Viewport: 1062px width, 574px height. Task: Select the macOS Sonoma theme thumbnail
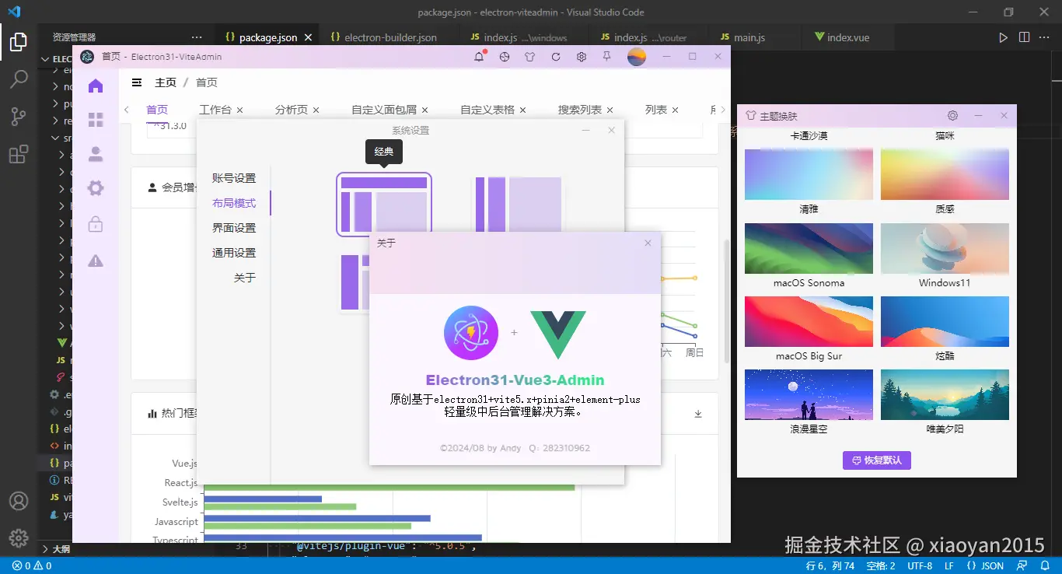click(x=809, y=247)
